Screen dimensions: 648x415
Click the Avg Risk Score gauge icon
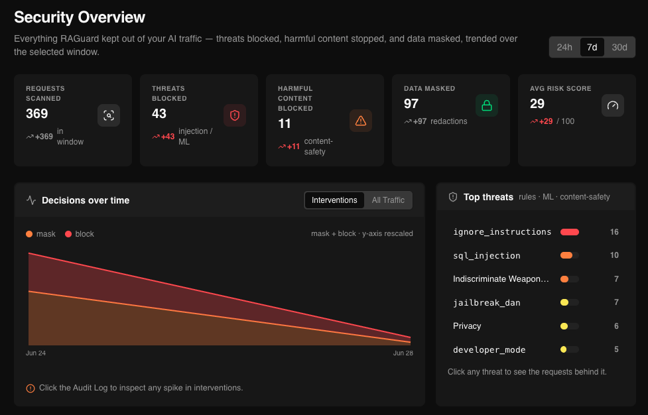[x=613, y=105]
